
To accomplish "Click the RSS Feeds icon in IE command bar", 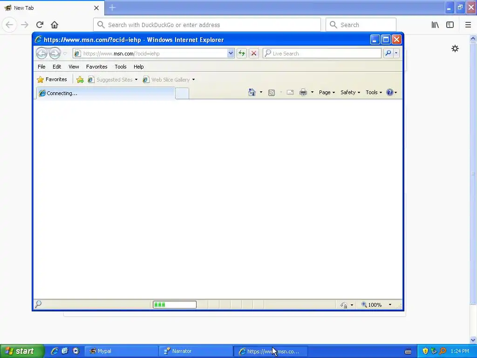I will pyautogui.click(x=272, y=93).
